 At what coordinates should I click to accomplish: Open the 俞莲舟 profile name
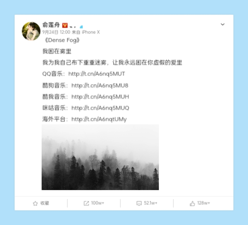[51, 25]
